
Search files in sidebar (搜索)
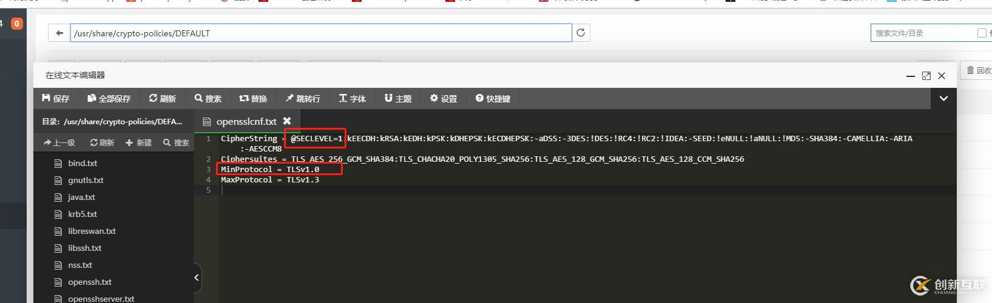tap(176, 142)
